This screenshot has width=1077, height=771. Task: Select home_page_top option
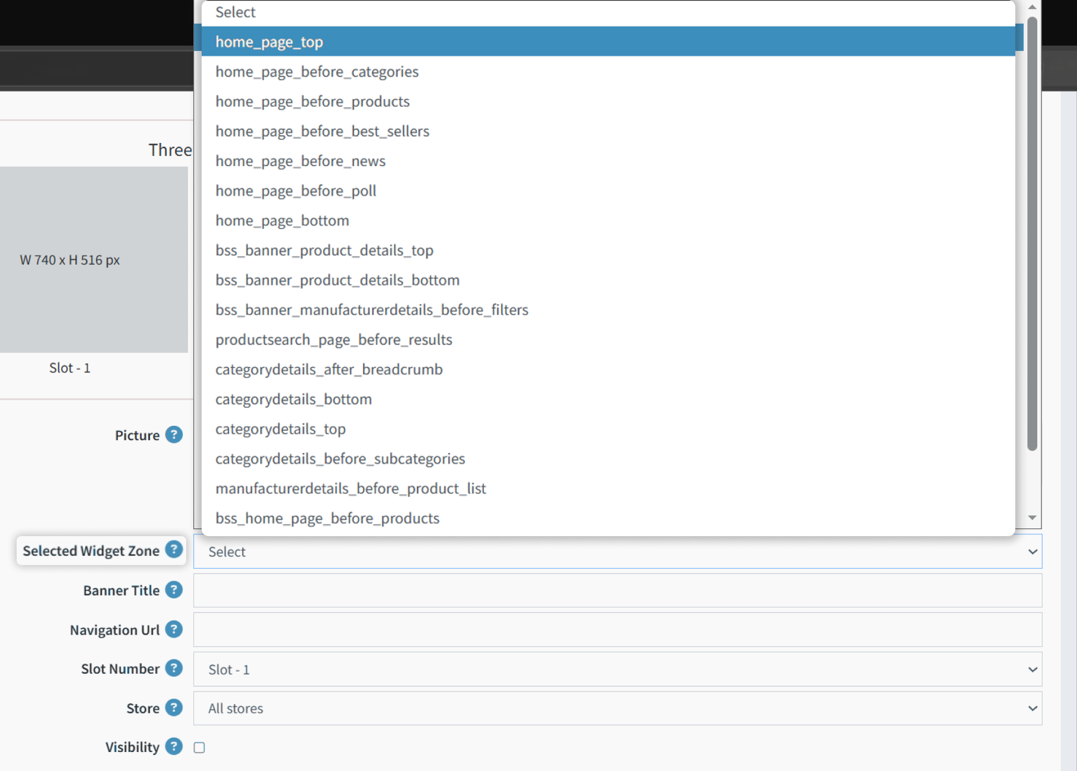pyautogui.click(x=608, y=42)
